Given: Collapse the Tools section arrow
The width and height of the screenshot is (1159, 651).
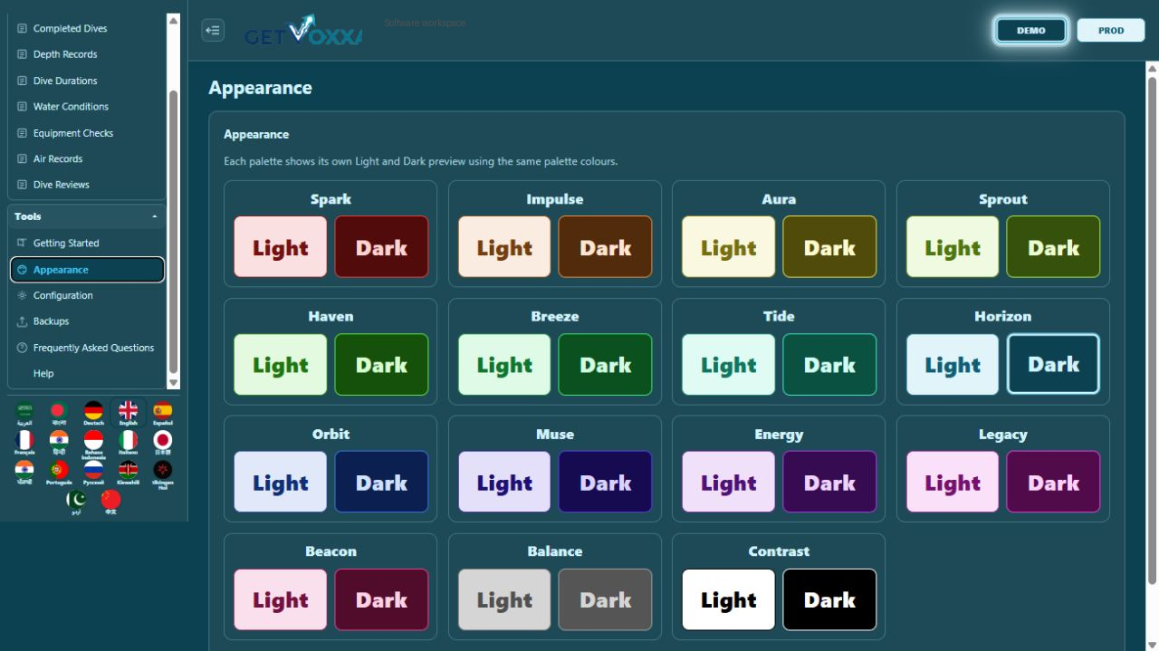Looking at the screenshot, I should tap(154, 216).
